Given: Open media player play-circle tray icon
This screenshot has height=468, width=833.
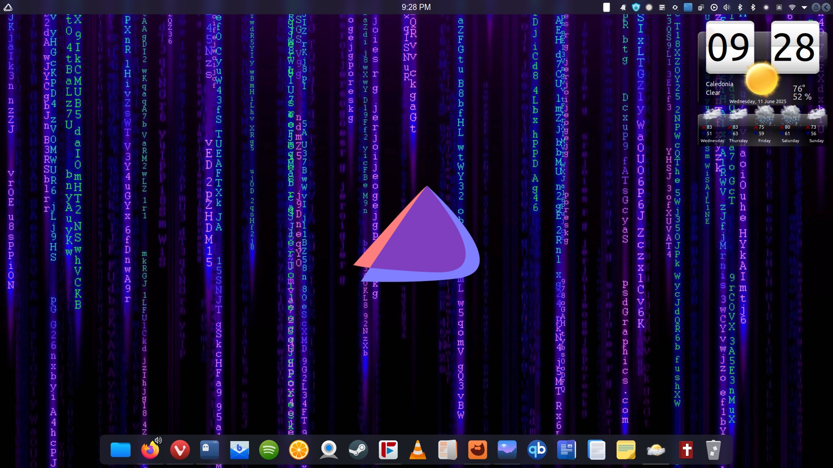Looking at the screenshot, I should tap(714, 7).
